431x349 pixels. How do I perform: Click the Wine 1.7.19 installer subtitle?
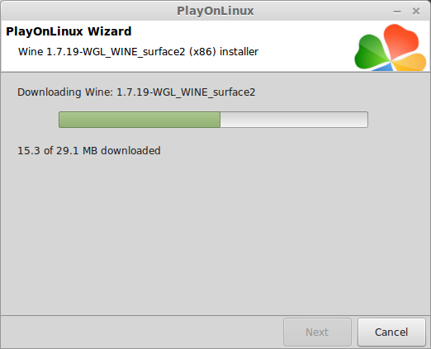tap(138, 52)
